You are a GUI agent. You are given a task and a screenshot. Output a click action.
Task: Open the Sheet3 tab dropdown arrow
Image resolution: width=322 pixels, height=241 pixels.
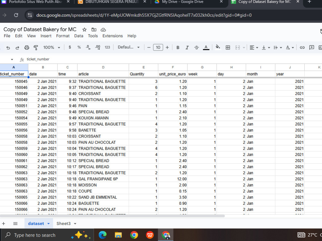click(x=75, y=224)
